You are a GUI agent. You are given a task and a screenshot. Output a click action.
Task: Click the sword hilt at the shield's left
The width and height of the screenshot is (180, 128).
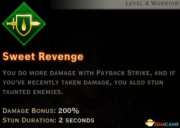11,24
